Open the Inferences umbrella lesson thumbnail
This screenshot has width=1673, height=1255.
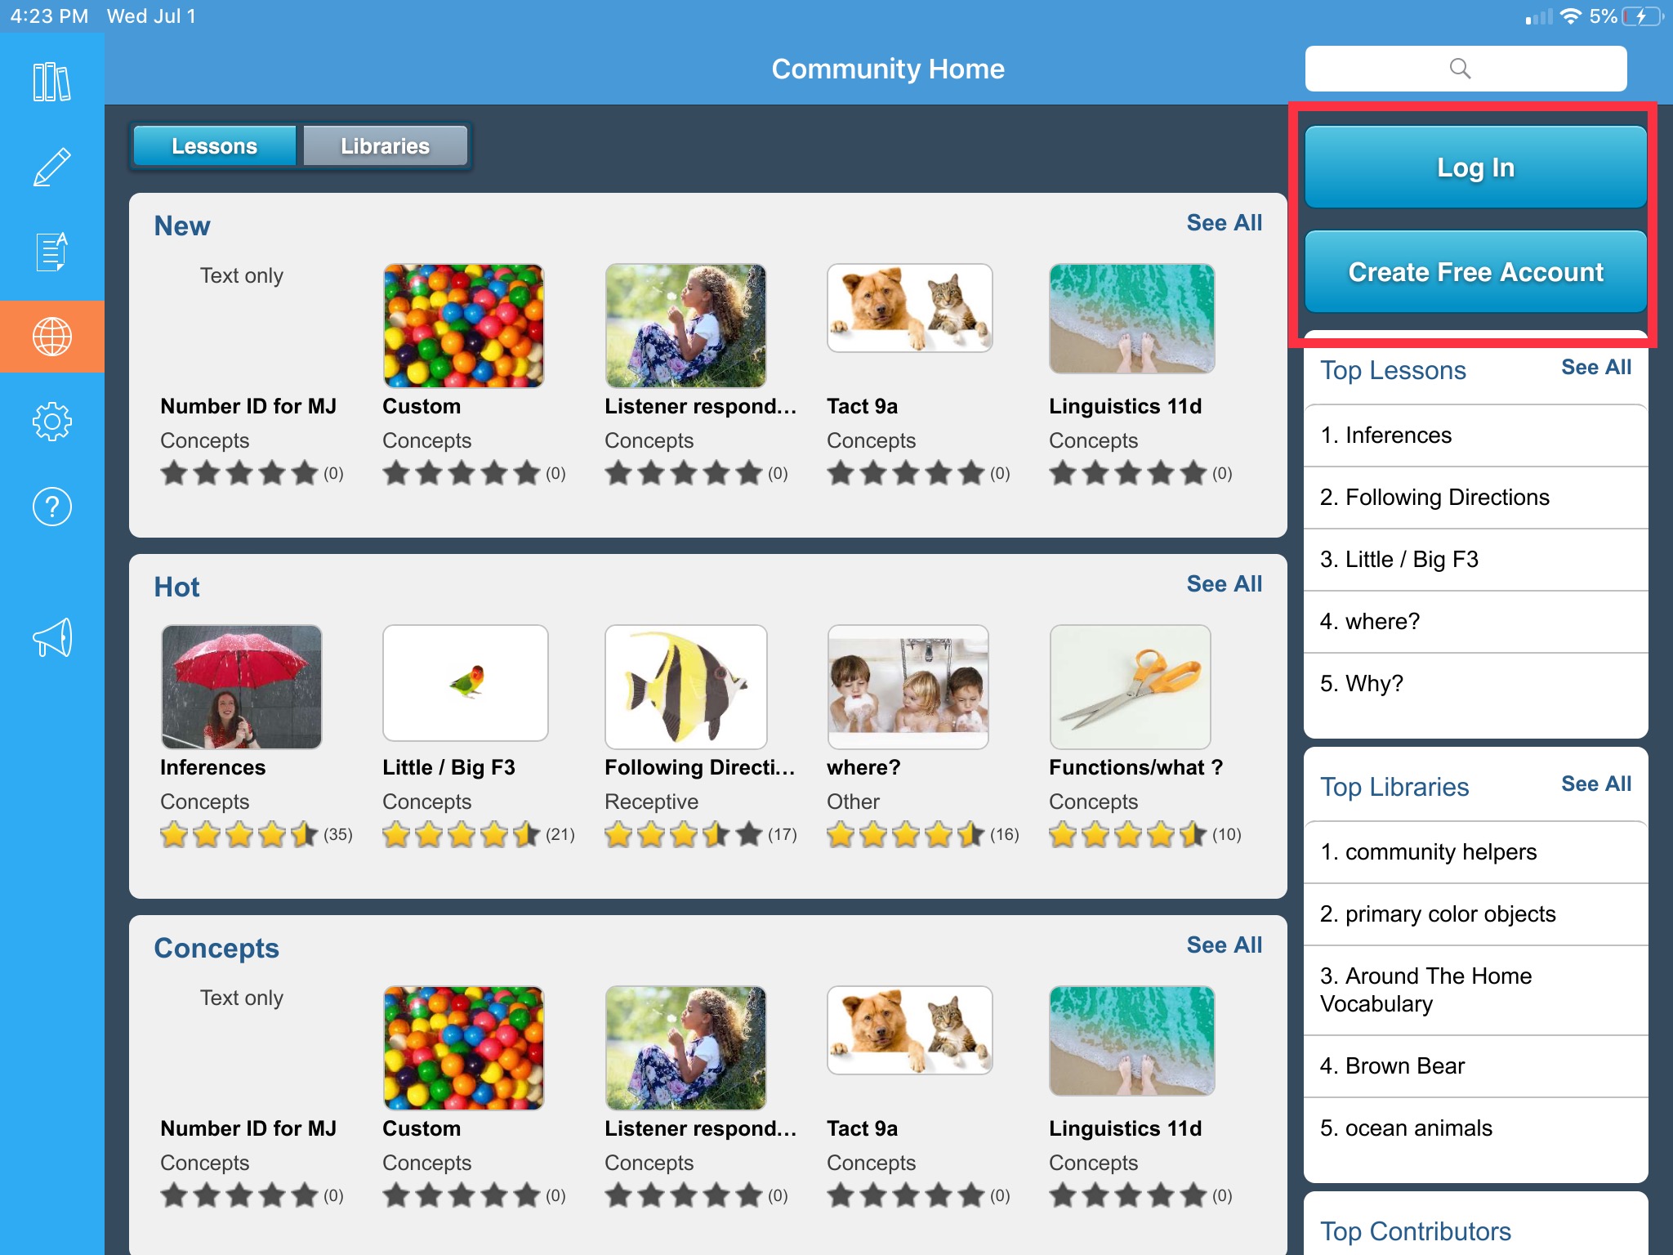coord(242,687)
